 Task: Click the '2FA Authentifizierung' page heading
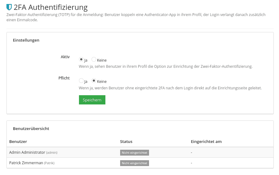50,7
